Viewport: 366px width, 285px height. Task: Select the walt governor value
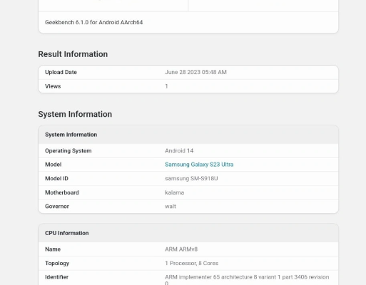(x=171, y=207)
